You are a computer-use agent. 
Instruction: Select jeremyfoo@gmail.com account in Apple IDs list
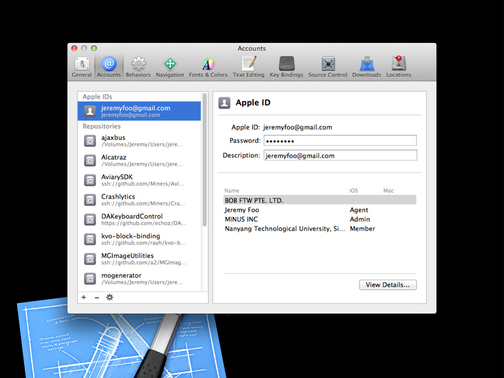[139, 111]
